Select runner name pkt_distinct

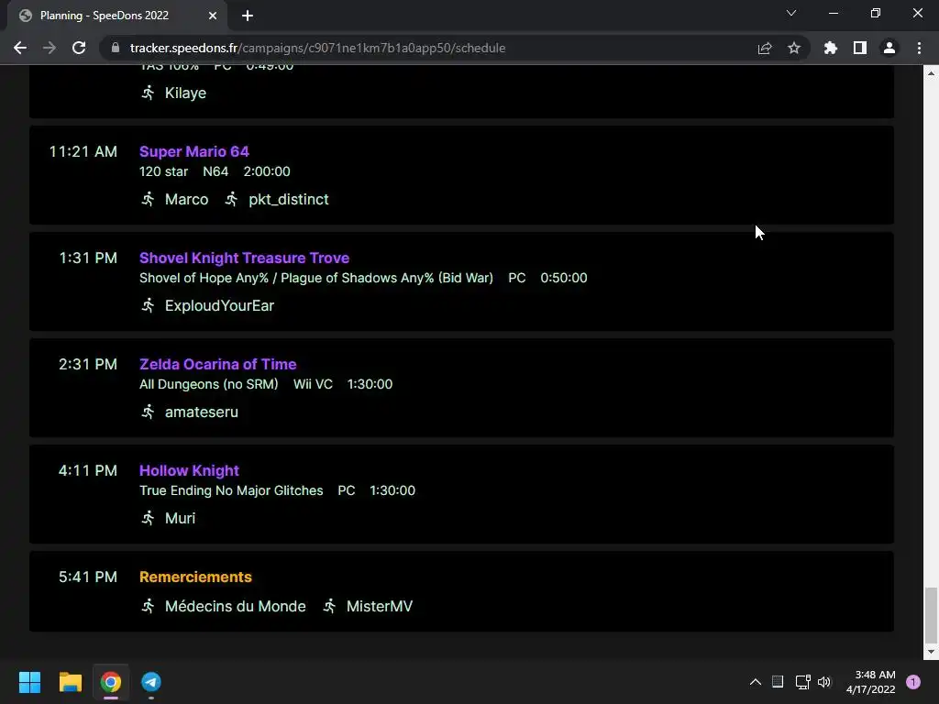[x=289, y=199]
